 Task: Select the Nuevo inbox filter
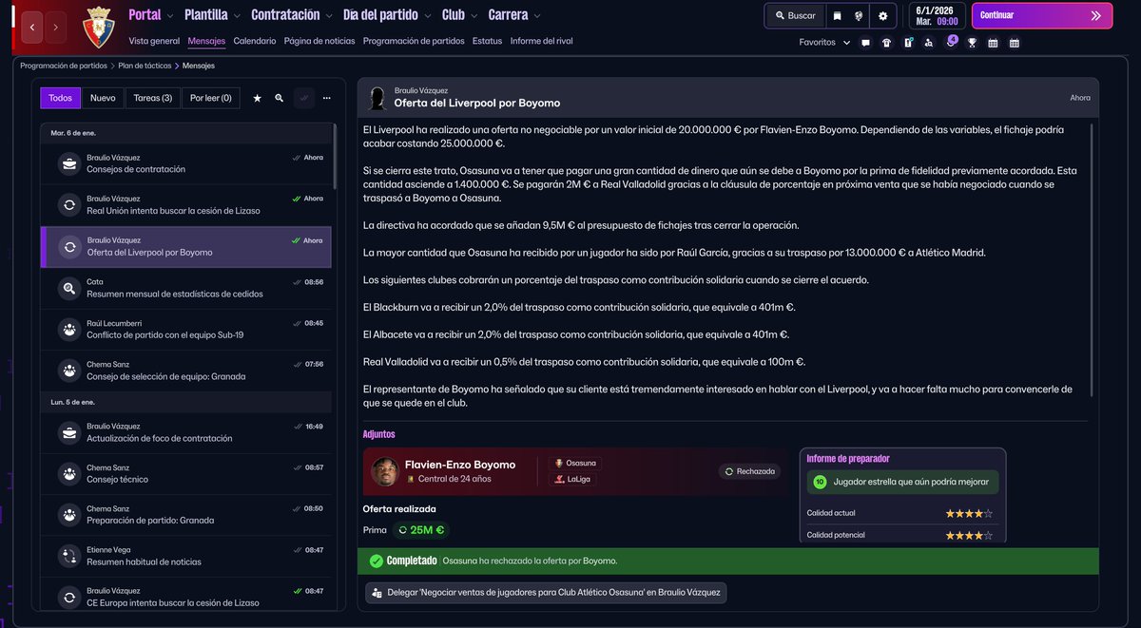(x=103, y=98)
